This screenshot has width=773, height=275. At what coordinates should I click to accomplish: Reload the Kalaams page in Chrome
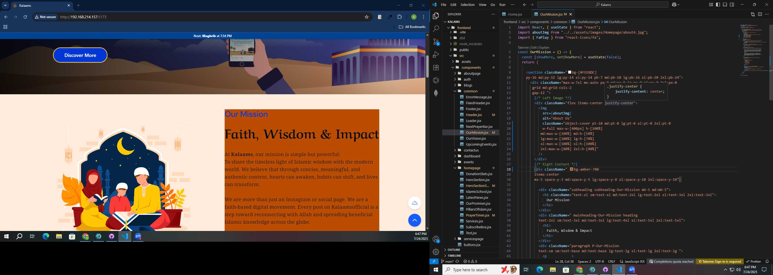point(25,17)
